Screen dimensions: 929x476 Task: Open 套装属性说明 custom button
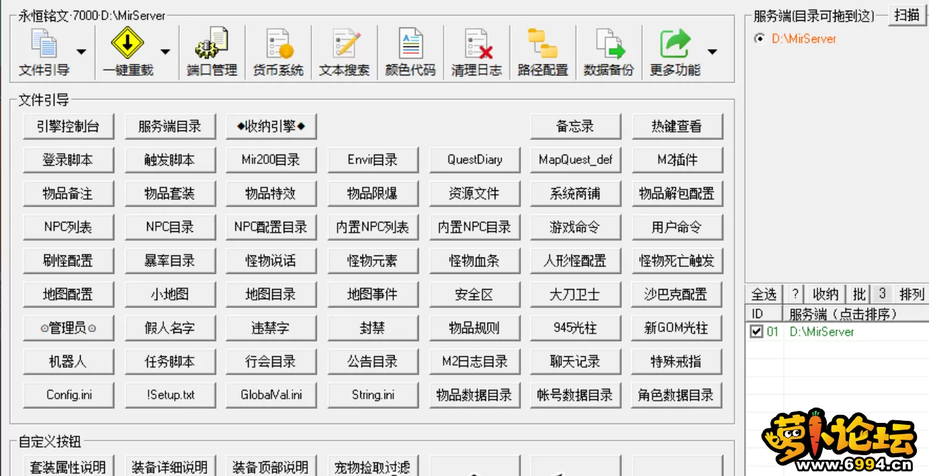(68, 466)
